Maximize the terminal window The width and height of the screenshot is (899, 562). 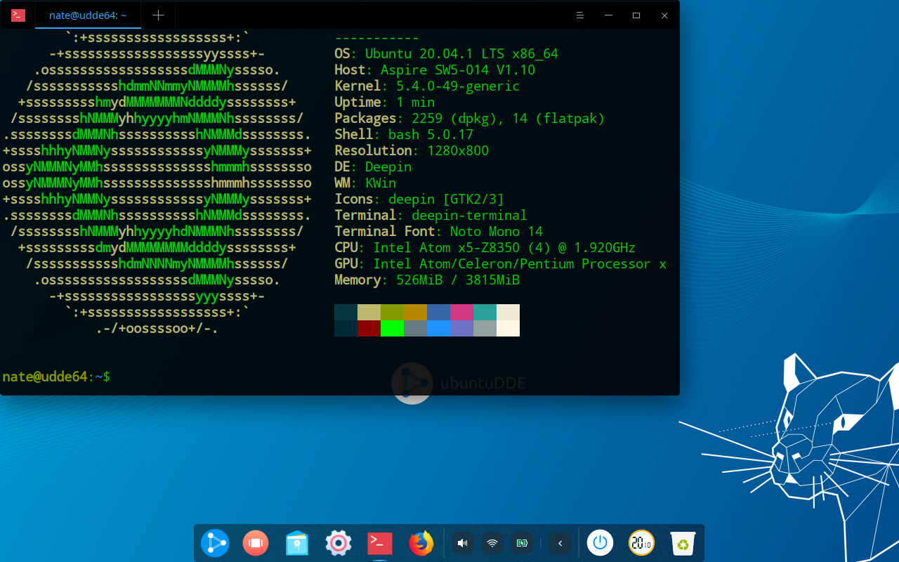[636, 15]
